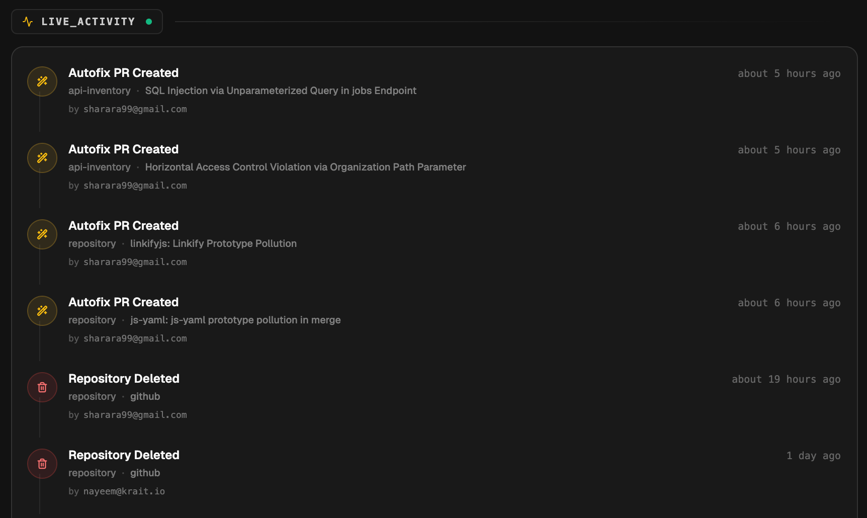Click the about 19 hours ago timestamp
The width and height of the screenshot is (867, 518).
coord(786,379)
